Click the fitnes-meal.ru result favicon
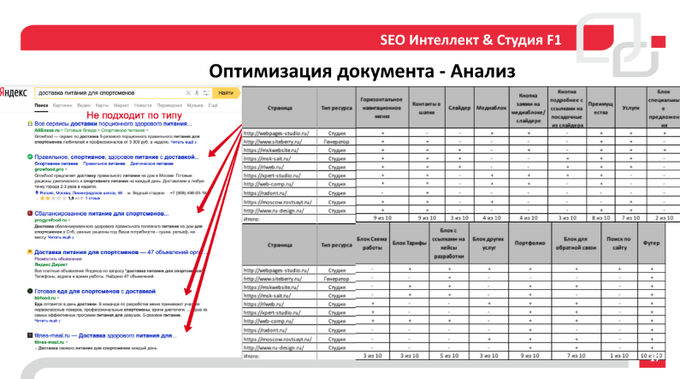This screenshot has height=379, width=680. pyautogui.click(x=30, y=335)
